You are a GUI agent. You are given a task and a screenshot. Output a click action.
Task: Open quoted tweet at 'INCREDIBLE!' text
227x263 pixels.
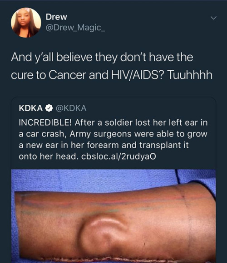pyautogui.click(x=45, y=122)
